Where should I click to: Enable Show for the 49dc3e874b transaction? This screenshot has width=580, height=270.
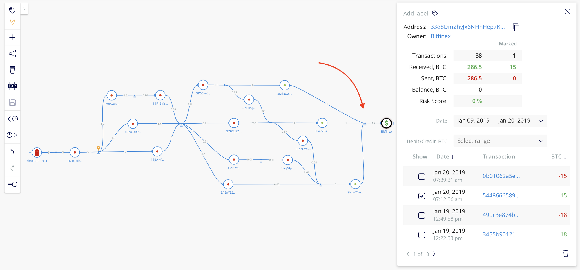point(422,215)
